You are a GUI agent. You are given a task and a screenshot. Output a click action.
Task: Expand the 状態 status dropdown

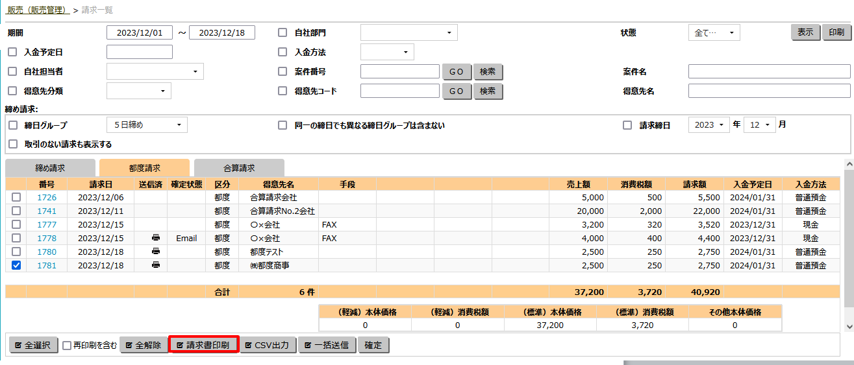[714, 33]
